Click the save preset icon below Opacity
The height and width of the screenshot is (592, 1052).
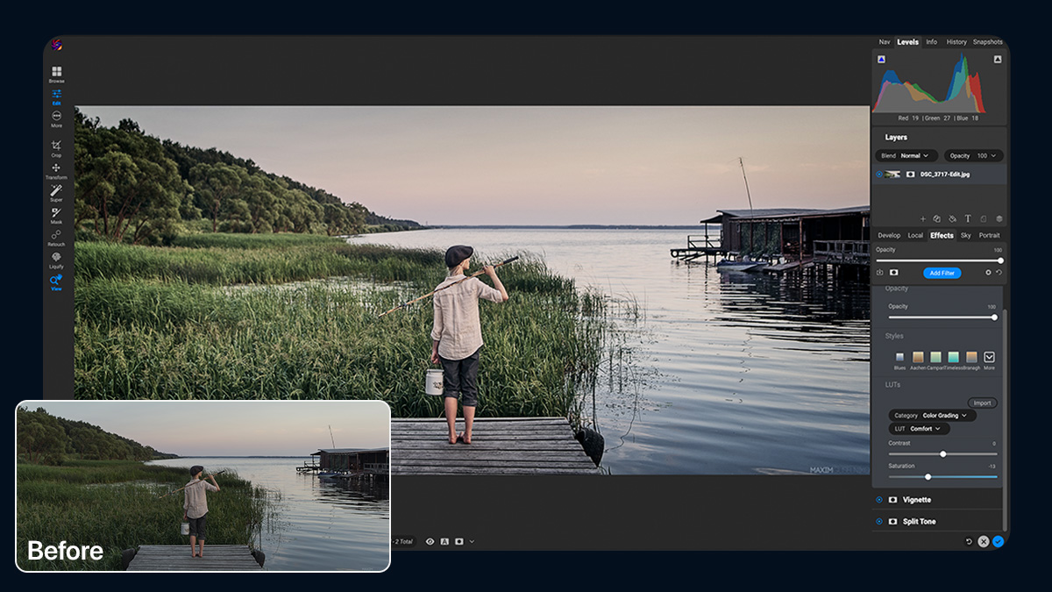point(880,272)
